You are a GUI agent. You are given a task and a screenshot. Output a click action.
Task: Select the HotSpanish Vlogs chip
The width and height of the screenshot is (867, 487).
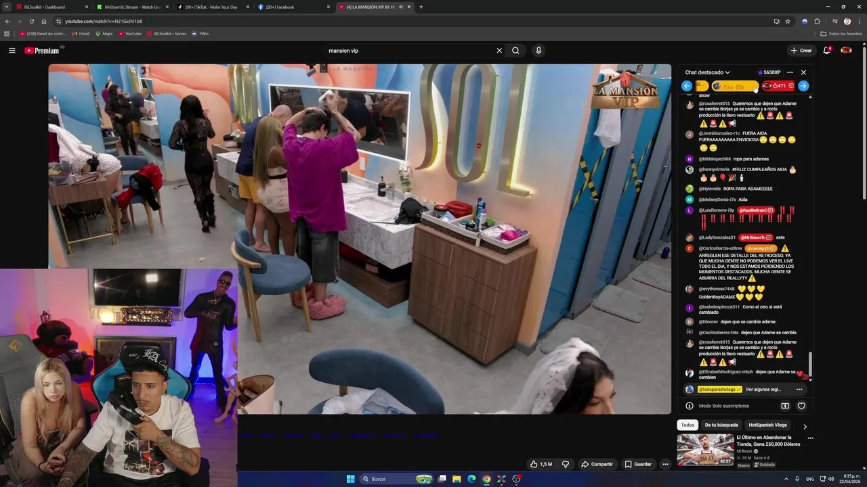(x=767, y=425)
